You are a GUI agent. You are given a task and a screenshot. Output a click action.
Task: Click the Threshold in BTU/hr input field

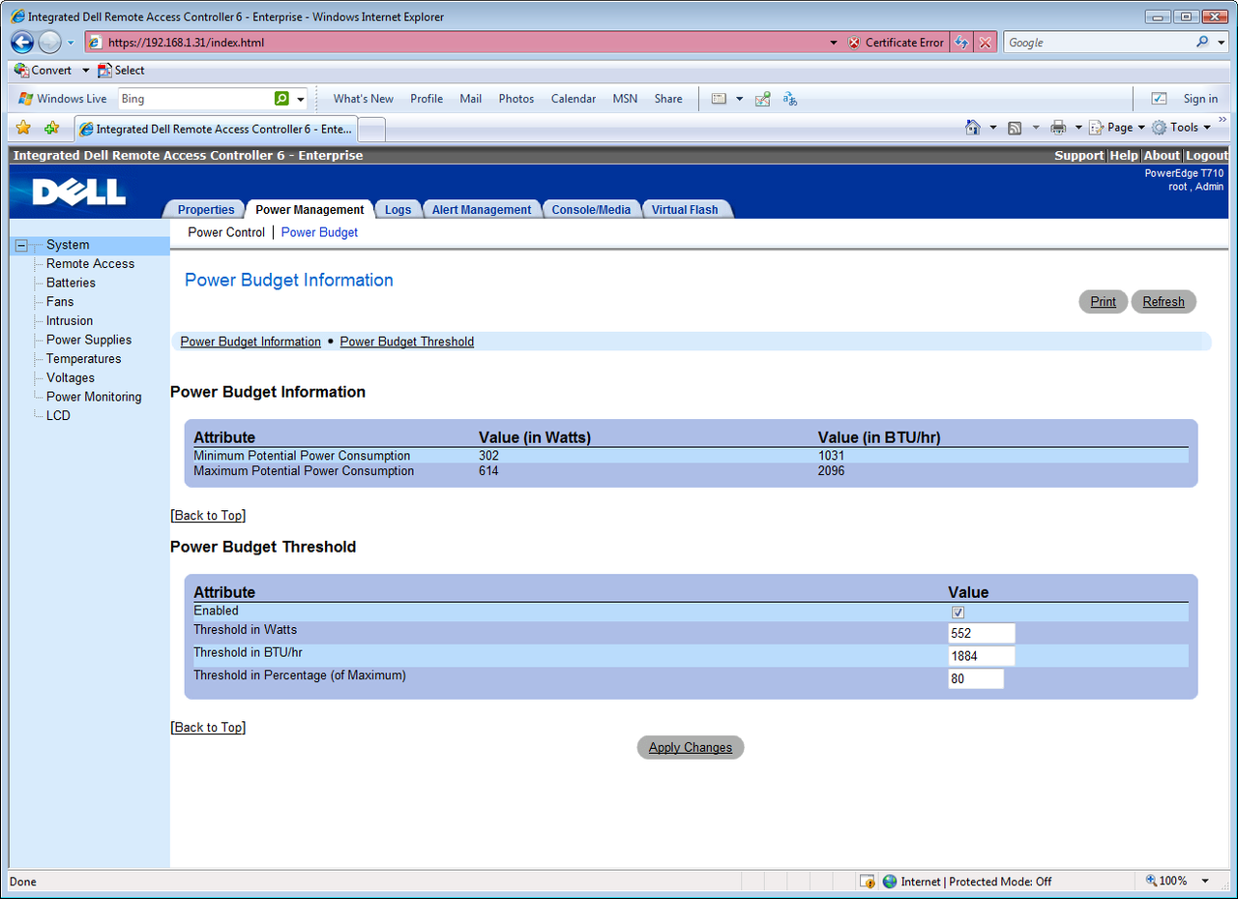(x=982, y=656)
